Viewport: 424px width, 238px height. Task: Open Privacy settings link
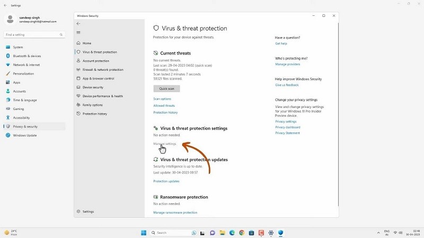pos(286,122)
